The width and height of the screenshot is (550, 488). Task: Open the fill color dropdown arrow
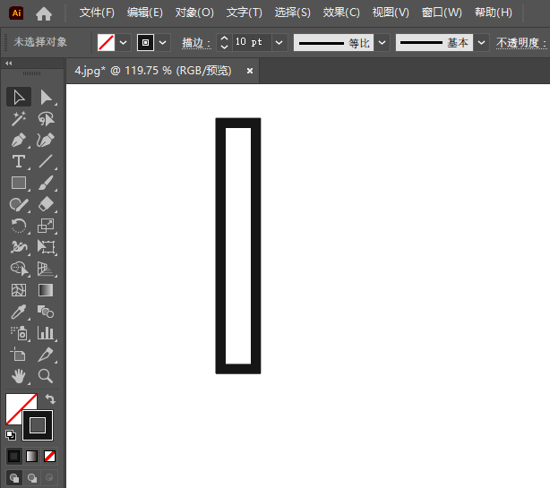pyautogui.click(x=123, y=43)
